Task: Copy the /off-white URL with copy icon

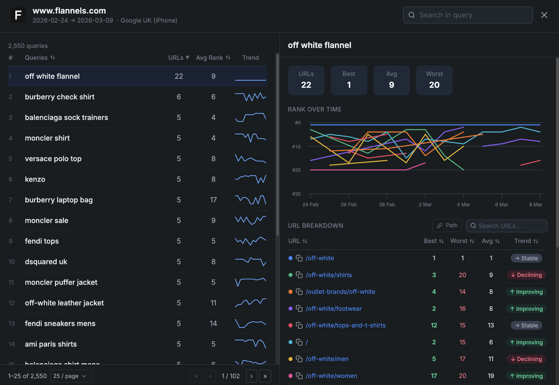Action: click(299, 258)
